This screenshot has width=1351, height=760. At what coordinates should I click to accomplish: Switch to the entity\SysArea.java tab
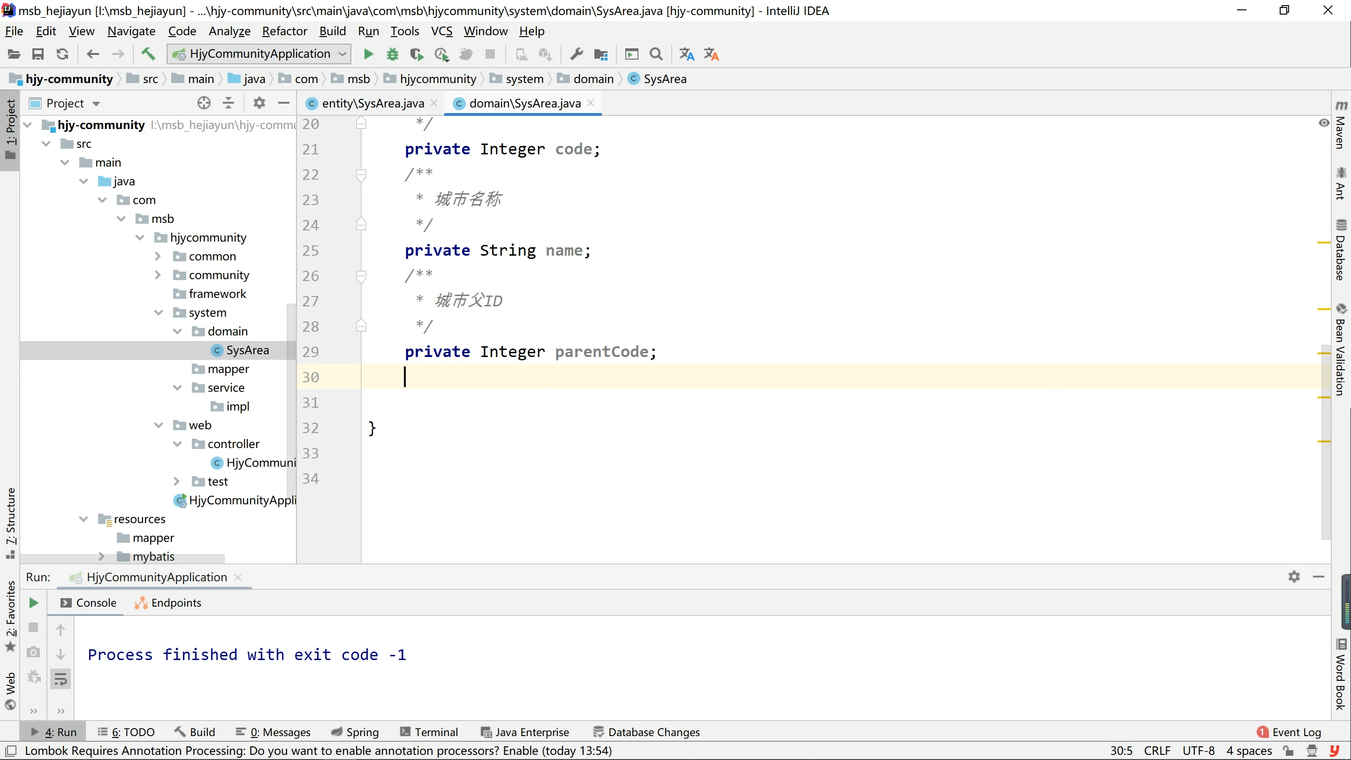373,103
